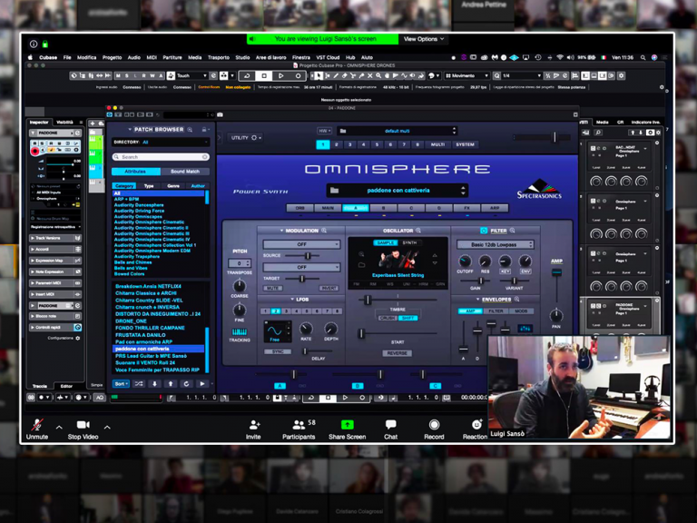Open the Cubase Studio menu
Viewport: 697px width, 523px height.
(242, 57)
